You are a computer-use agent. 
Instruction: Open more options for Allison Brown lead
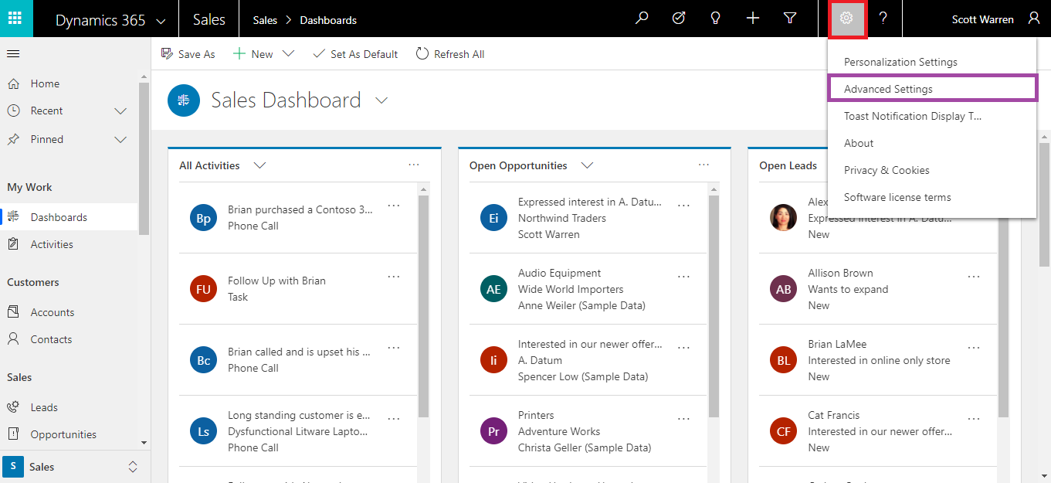(974, 277)
